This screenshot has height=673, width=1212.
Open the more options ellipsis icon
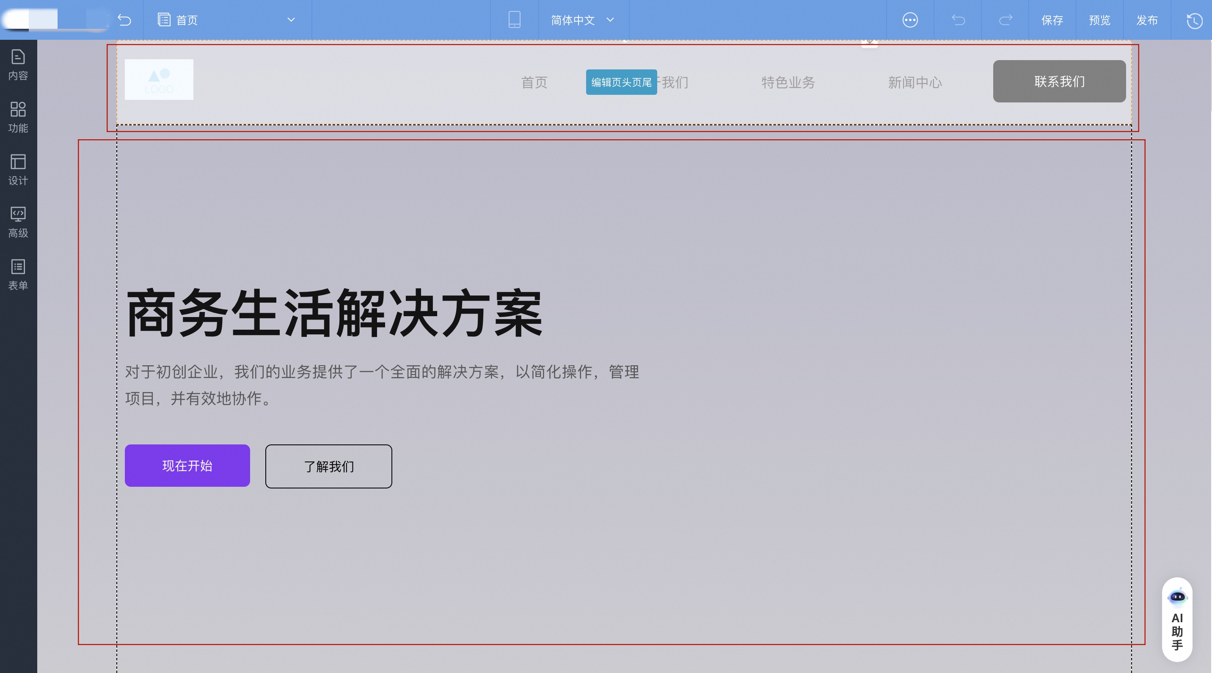[910, 20]
